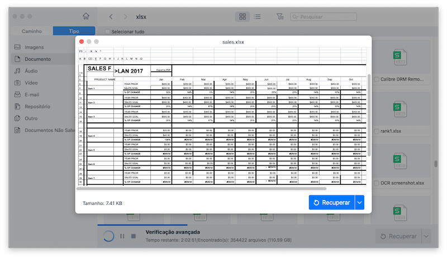
Task: Click the Documentos Não Salvos icon
Action: [17, 130]
